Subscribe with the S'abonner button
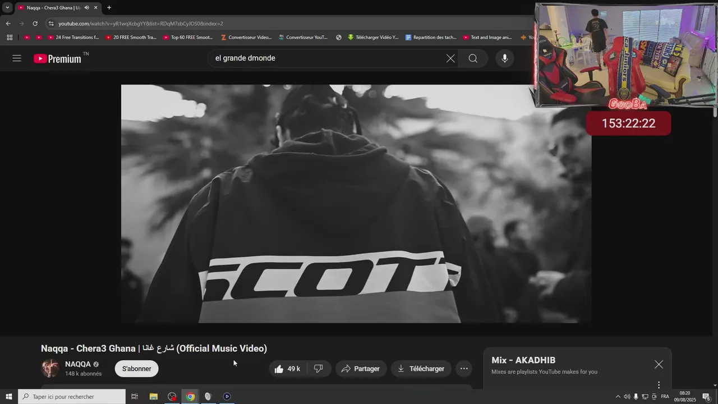 tap(137, 369)
